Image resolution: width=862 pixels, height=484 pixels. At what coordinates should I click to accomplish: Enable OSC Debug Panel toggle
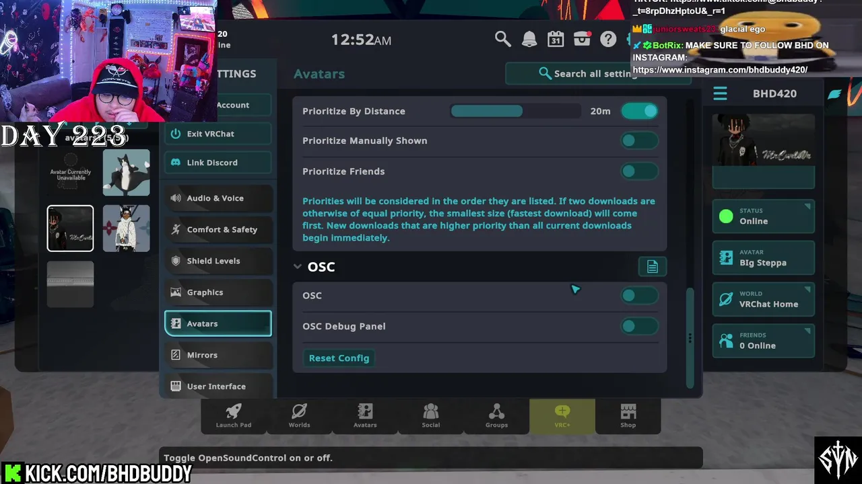(x=639, y=326)
